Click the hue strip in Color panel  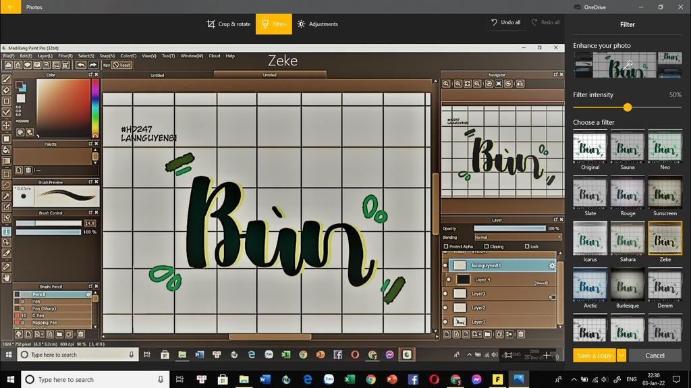point(95,107)
